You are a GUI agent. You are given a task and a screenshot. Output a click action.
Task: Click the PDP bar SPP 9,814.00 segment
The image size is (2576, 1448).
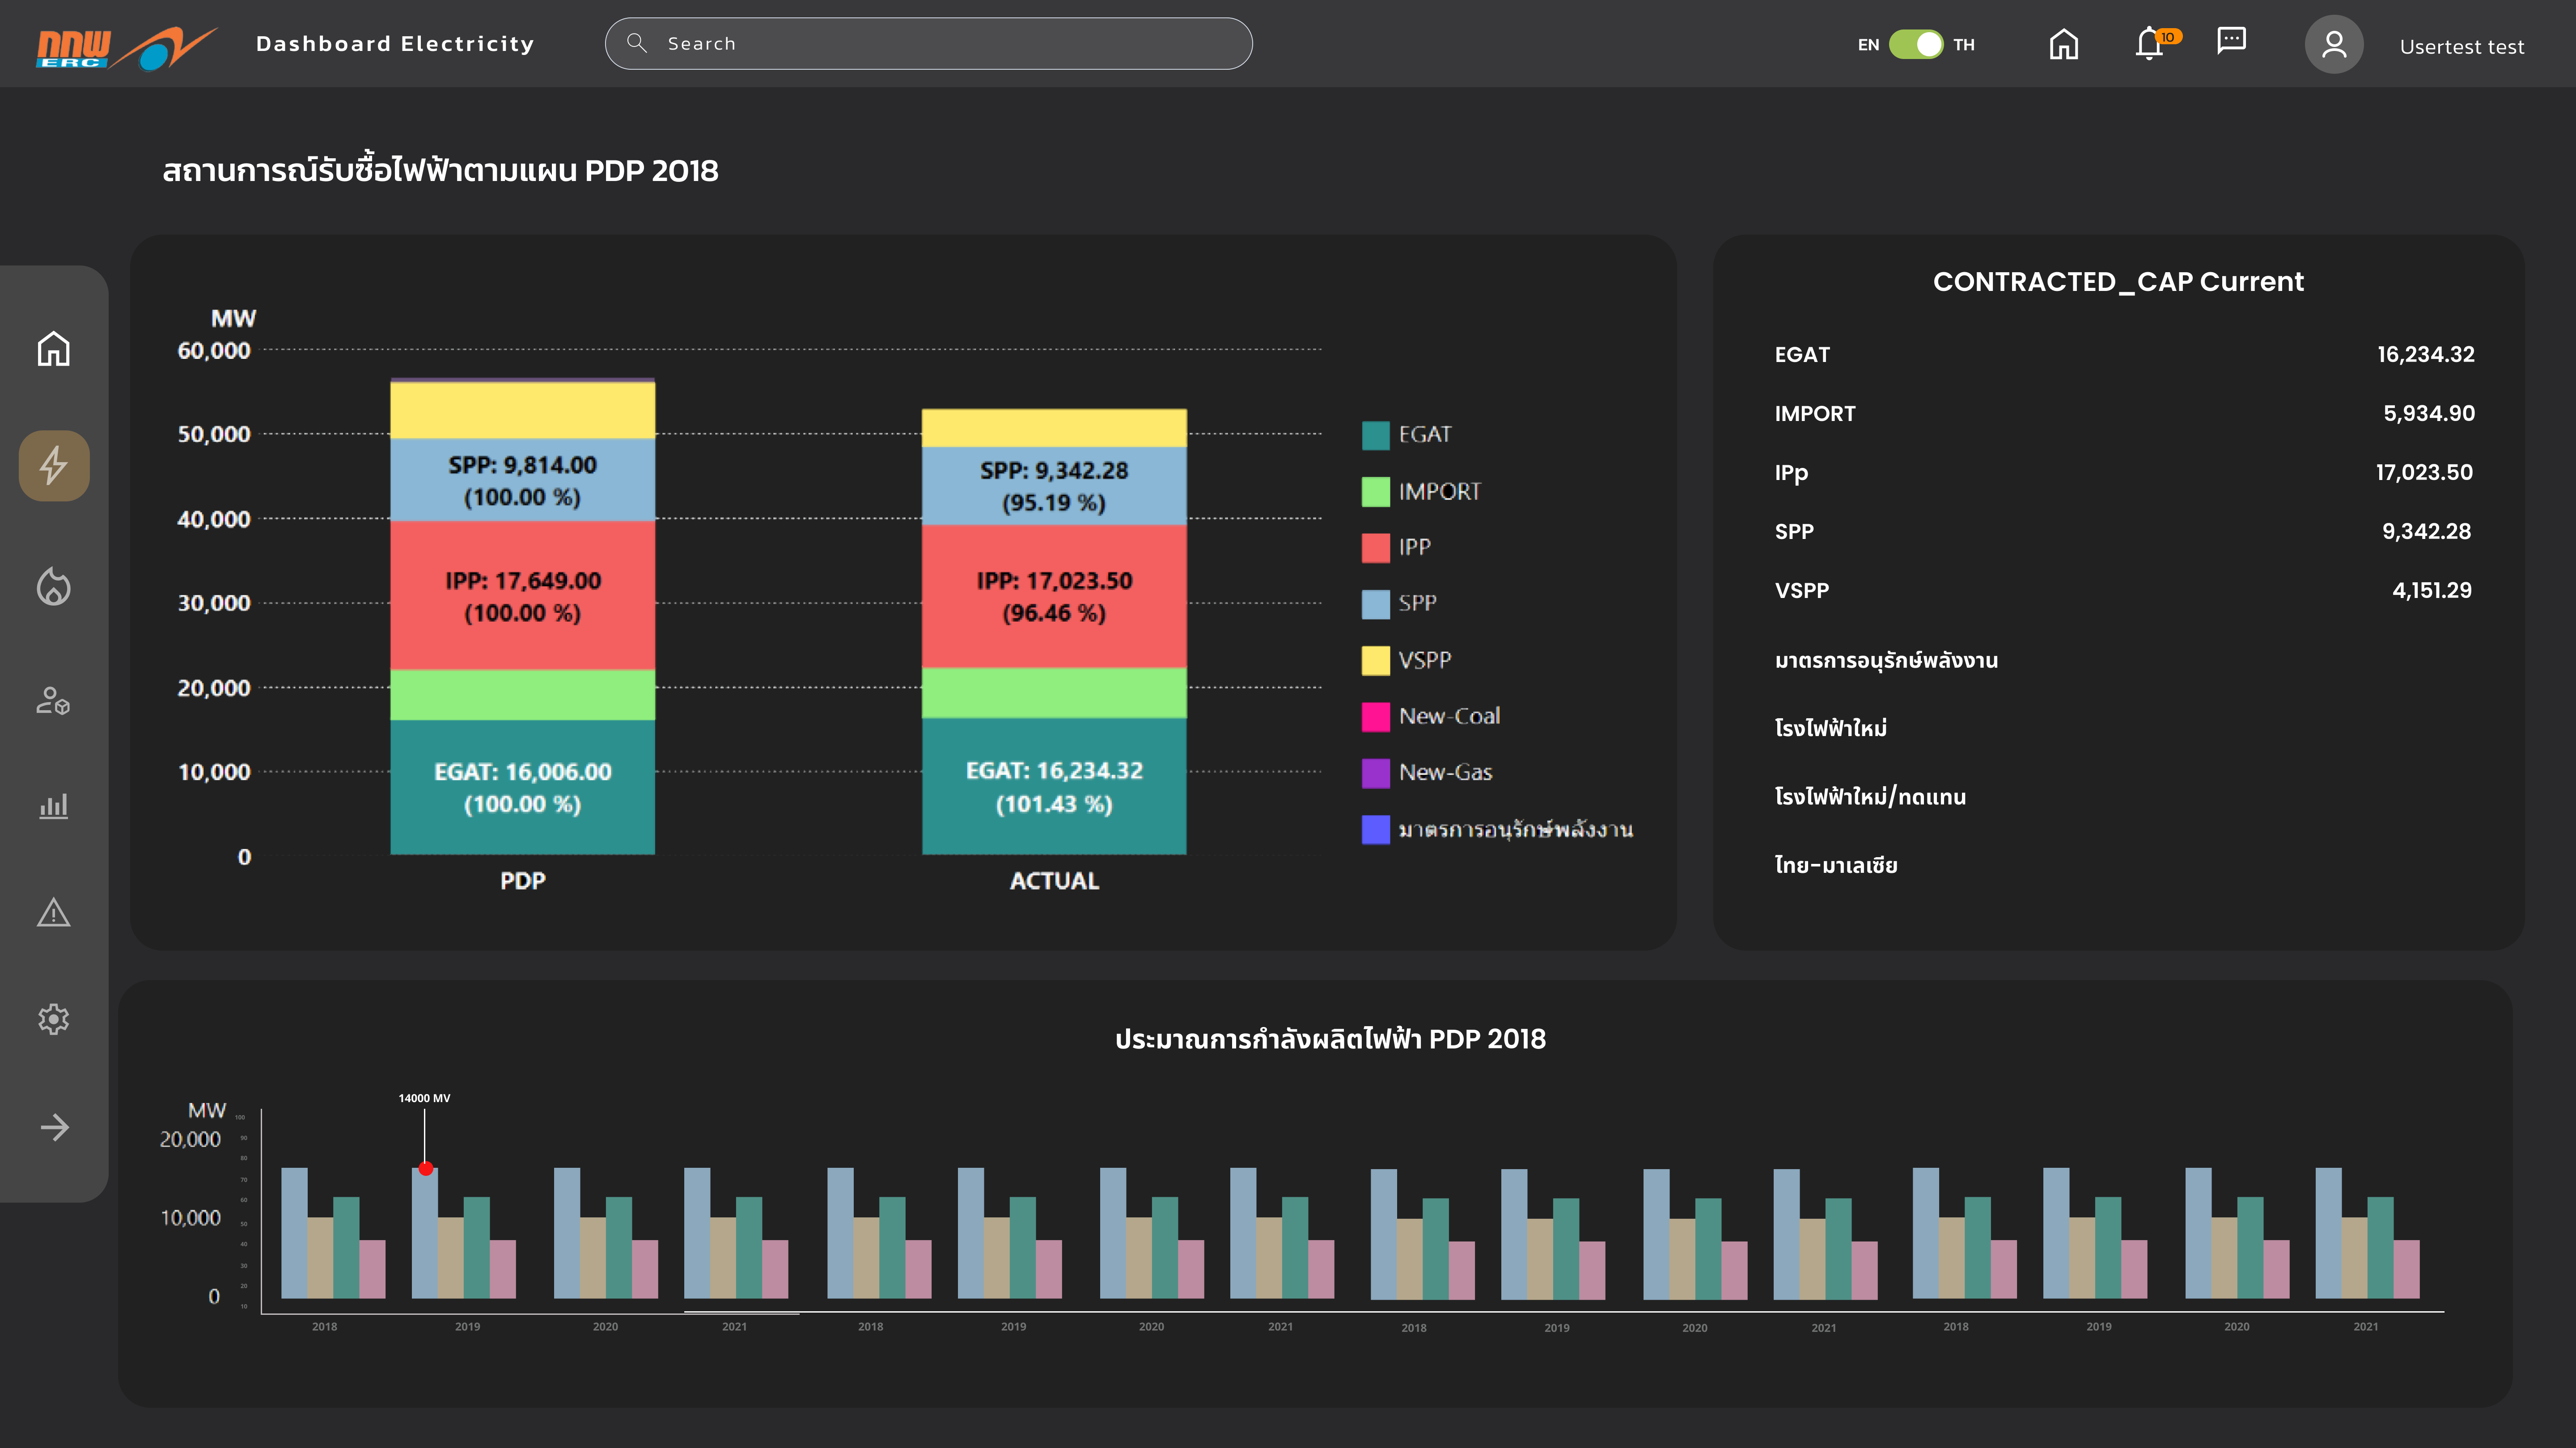click(522, 480)
